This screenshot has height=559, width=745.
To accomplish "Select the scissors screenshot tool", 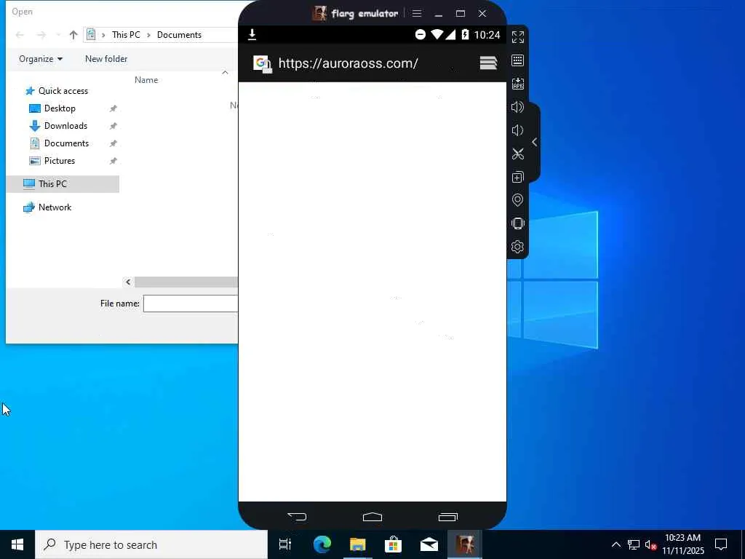I will pyautogui.click(x=517, y=154).
